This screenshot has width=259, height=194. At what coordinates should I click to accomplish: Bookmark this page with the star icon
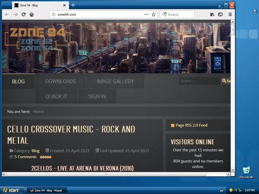click(x=154, y=14)
